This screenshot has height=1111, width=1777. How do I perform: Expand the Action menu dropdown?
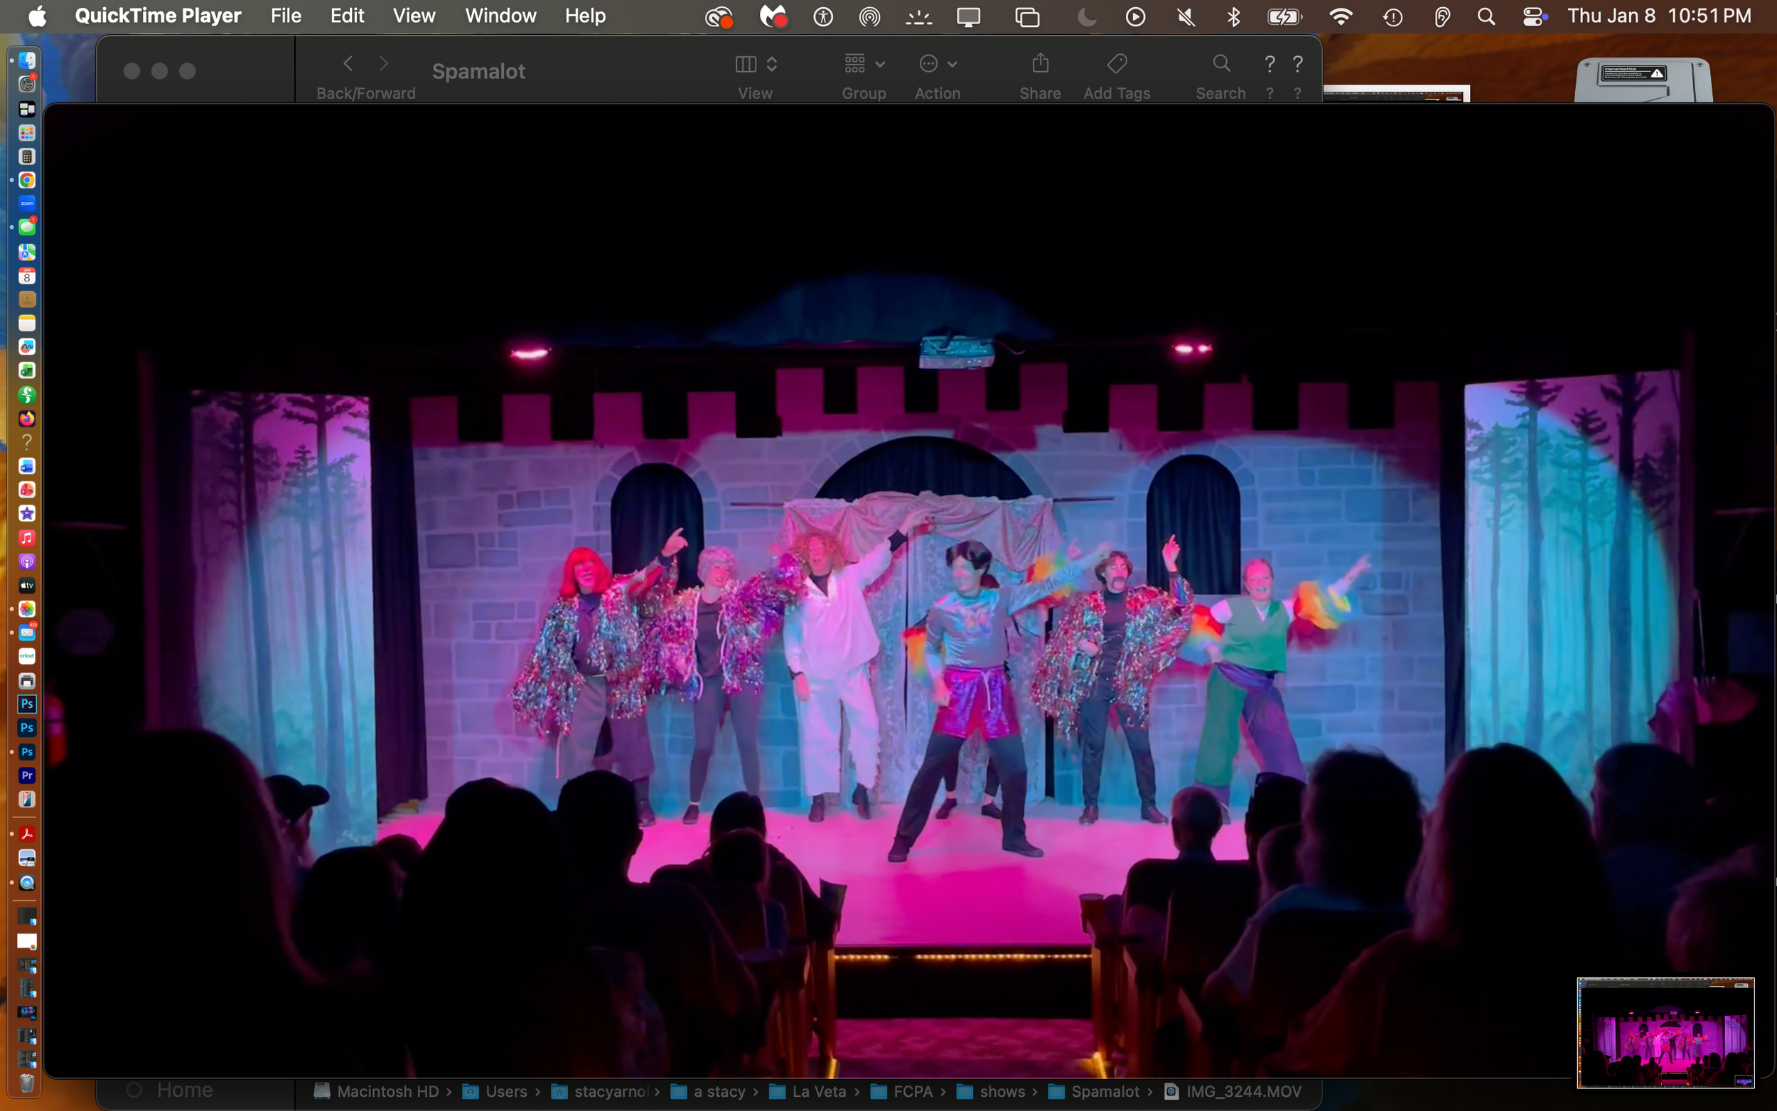[x=938, y=64]
